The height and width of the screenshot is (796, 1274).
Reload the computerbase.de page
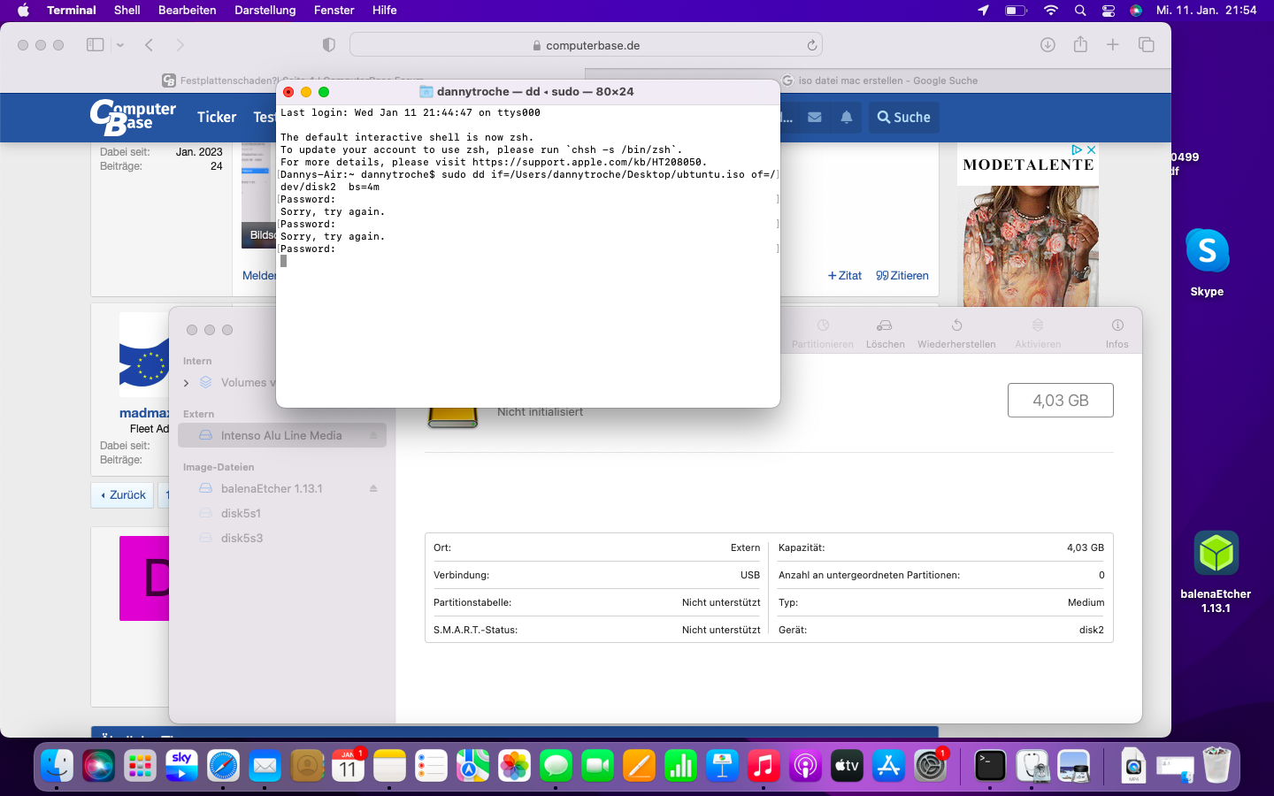[x=811, y=45]
